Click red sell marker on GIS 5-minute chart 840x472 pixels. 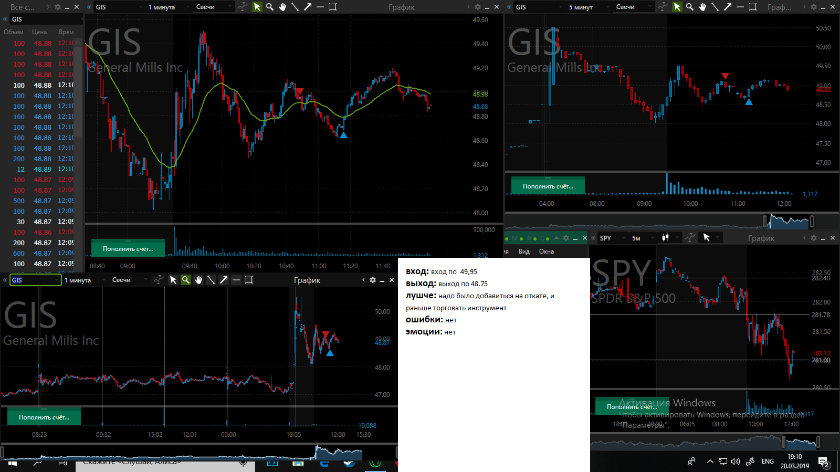pyautogui.click(x=725, y=77)
